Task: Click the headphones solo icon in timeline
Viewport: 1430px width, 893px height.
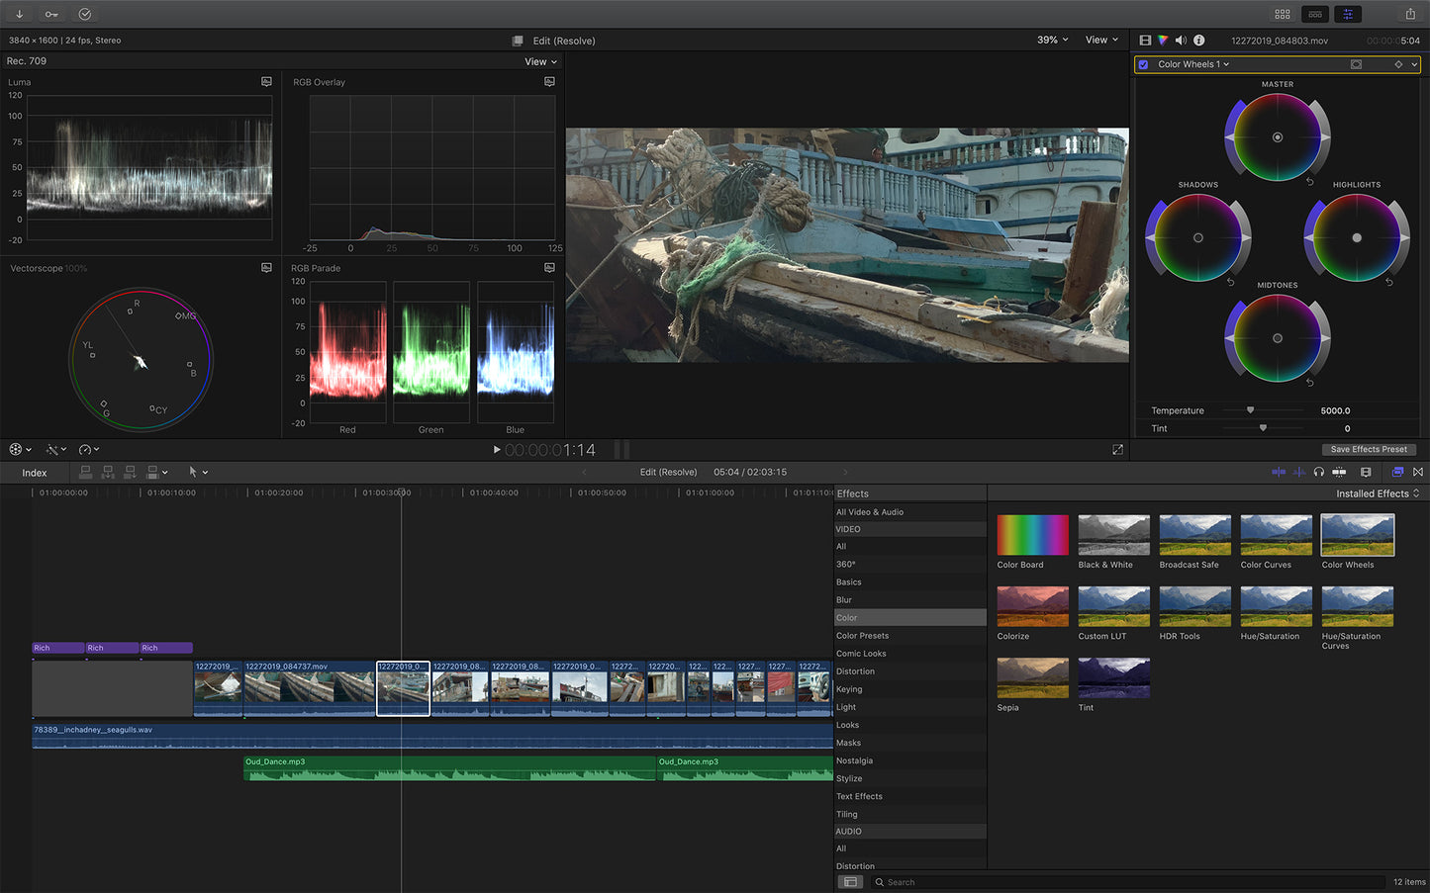Action: pyautogui.click(x=1319, y=472)
